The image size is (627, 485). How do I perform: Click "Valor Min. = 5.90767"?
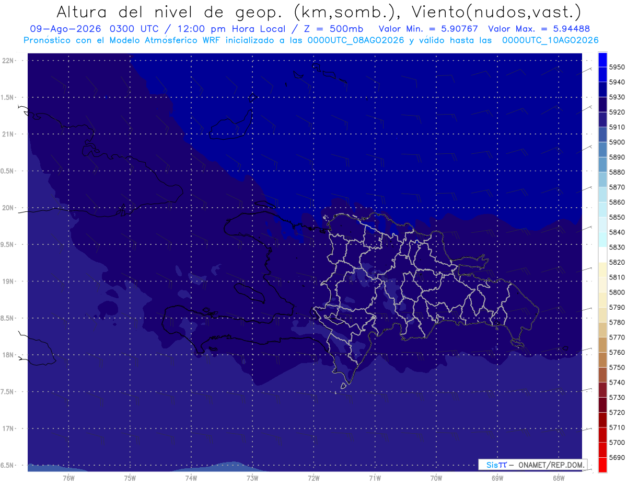pos(429,29)
